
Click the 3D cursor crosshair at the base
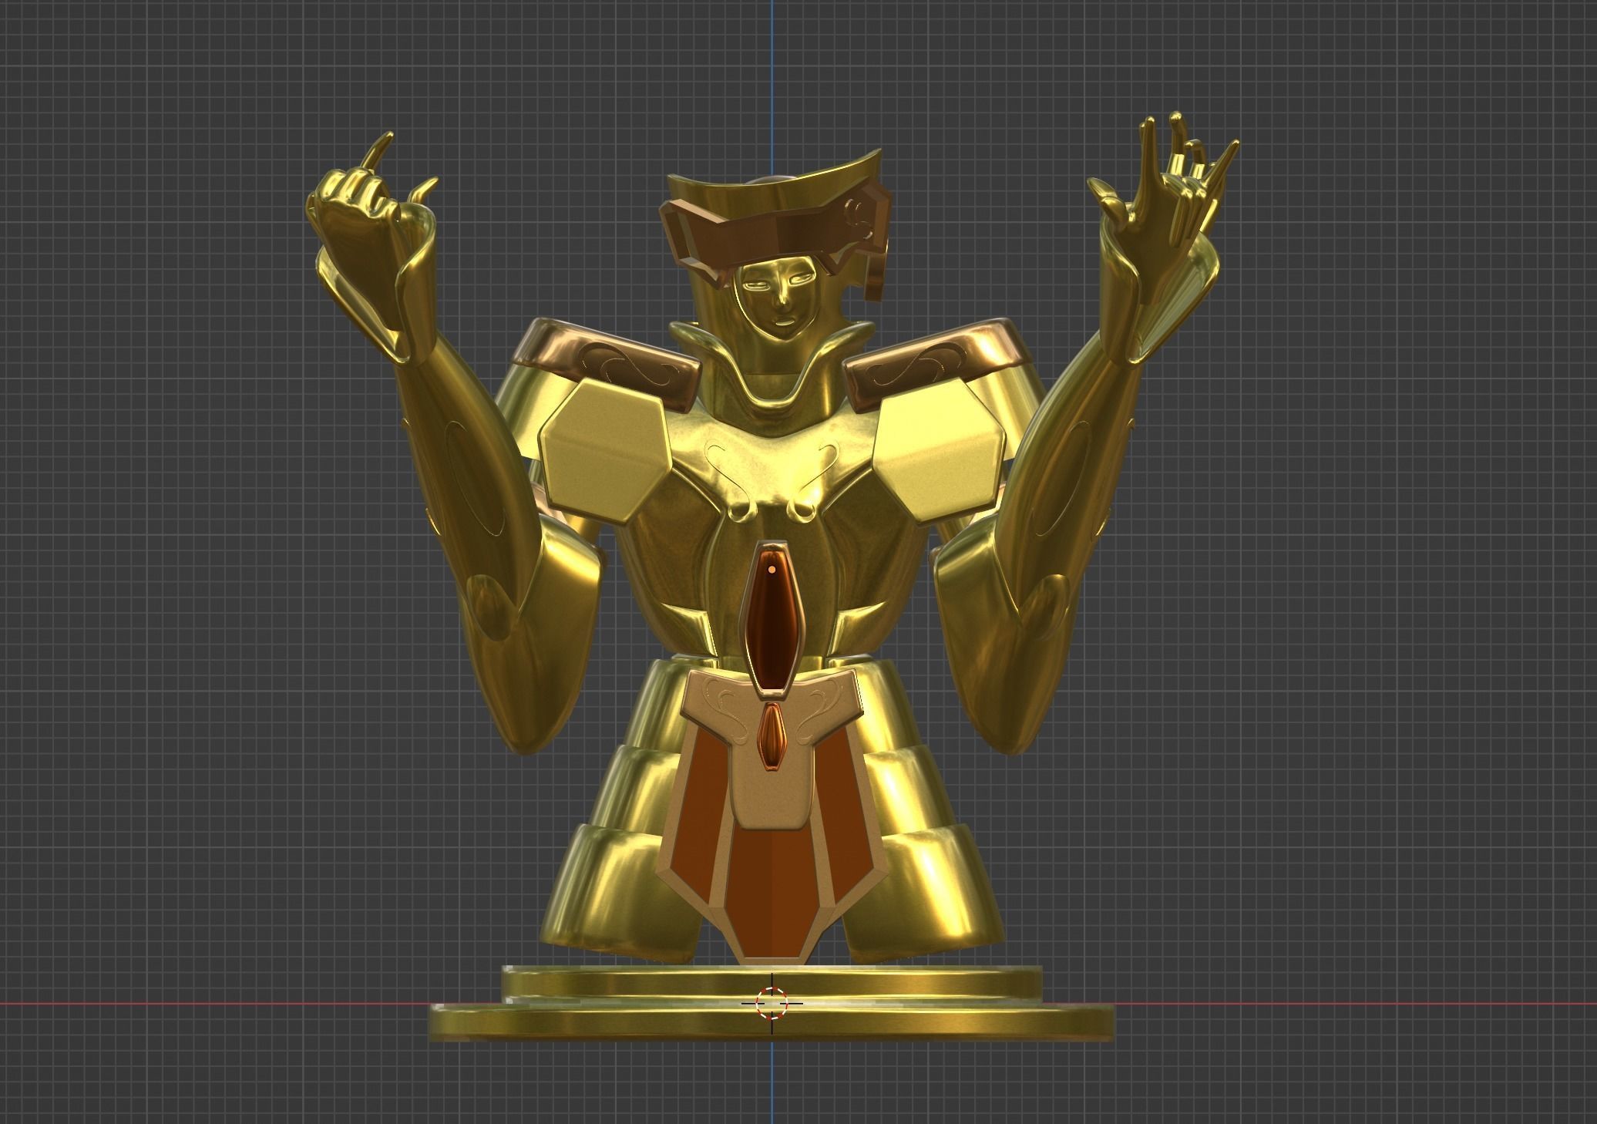[772, 1003]
